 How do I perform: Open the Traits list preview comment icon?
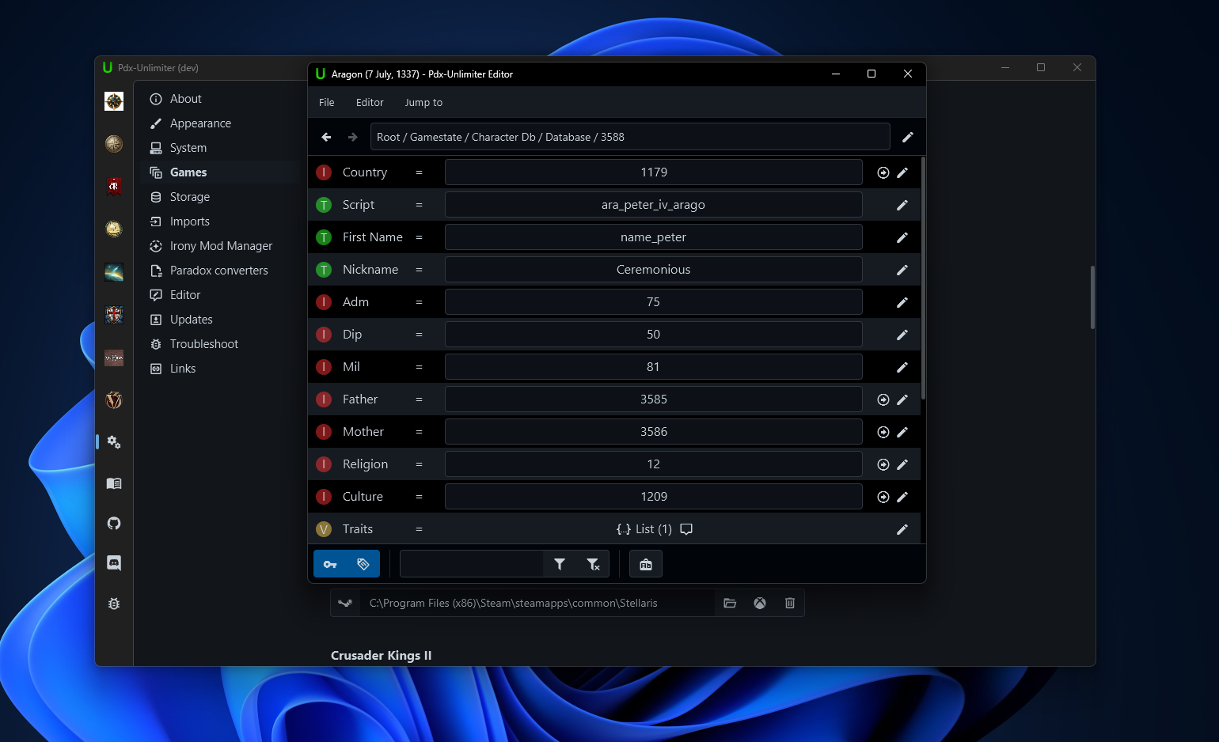[x=686, y=529]
